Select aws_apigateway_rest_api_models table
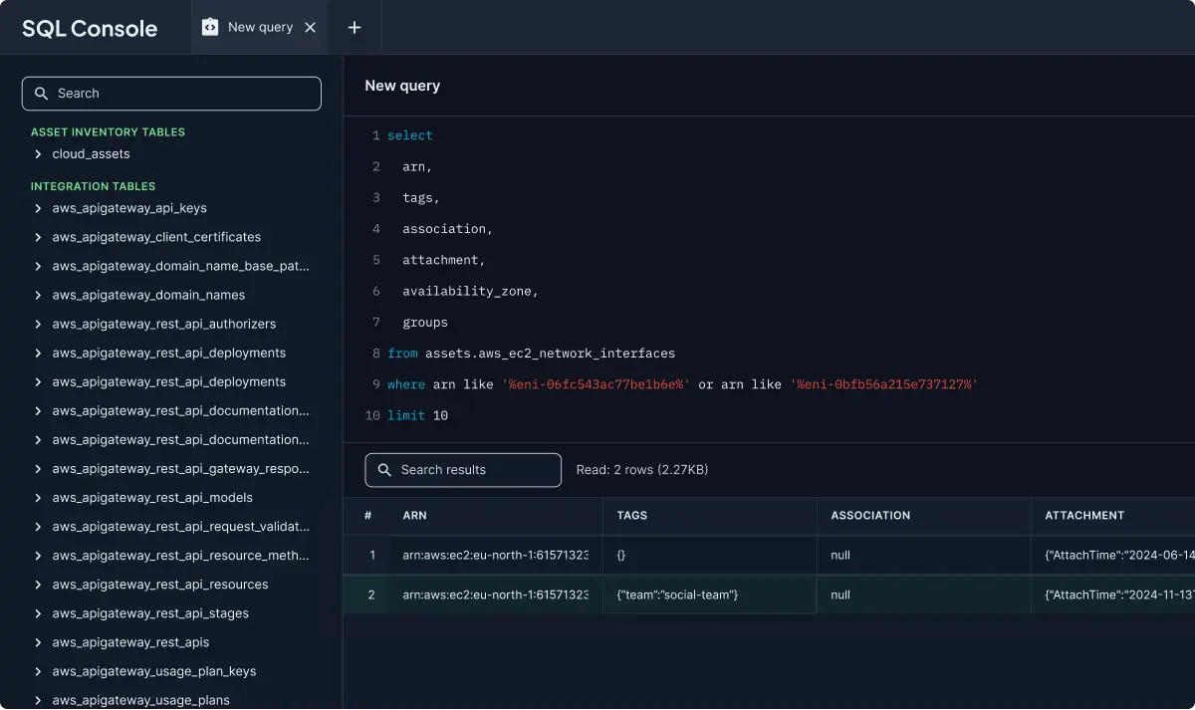 click(152, 497)
